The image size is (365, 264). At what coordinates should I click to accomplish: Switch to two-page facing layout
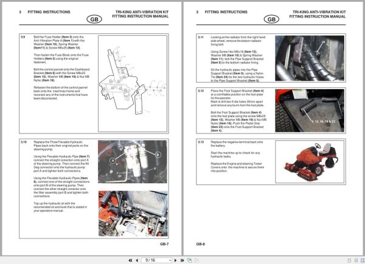[x=363, y=260]
